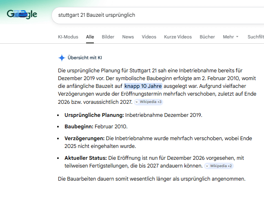Expand the 'Wikipedia +3' source chip
The image size is (264, 199).
point(149,102)
